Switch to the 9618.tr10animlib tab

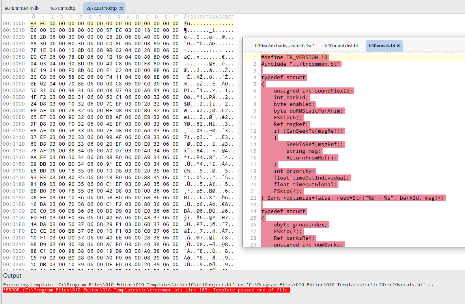click(22, 8)
